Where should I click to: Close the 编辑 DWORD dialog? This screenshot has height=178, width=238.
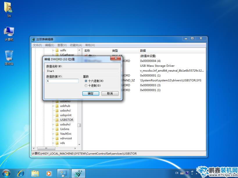115,58
